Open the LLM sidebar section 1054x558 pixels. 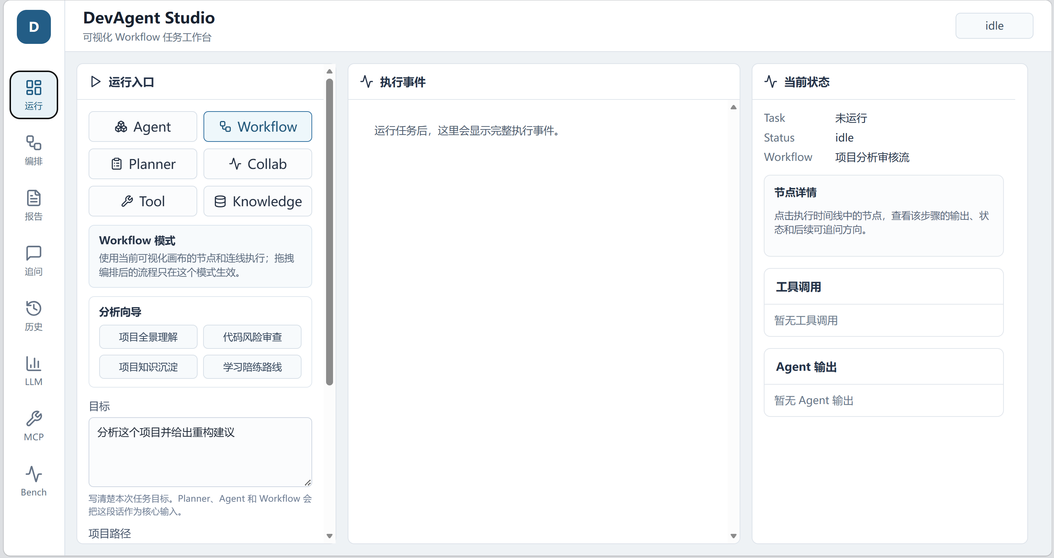(34, 371)
